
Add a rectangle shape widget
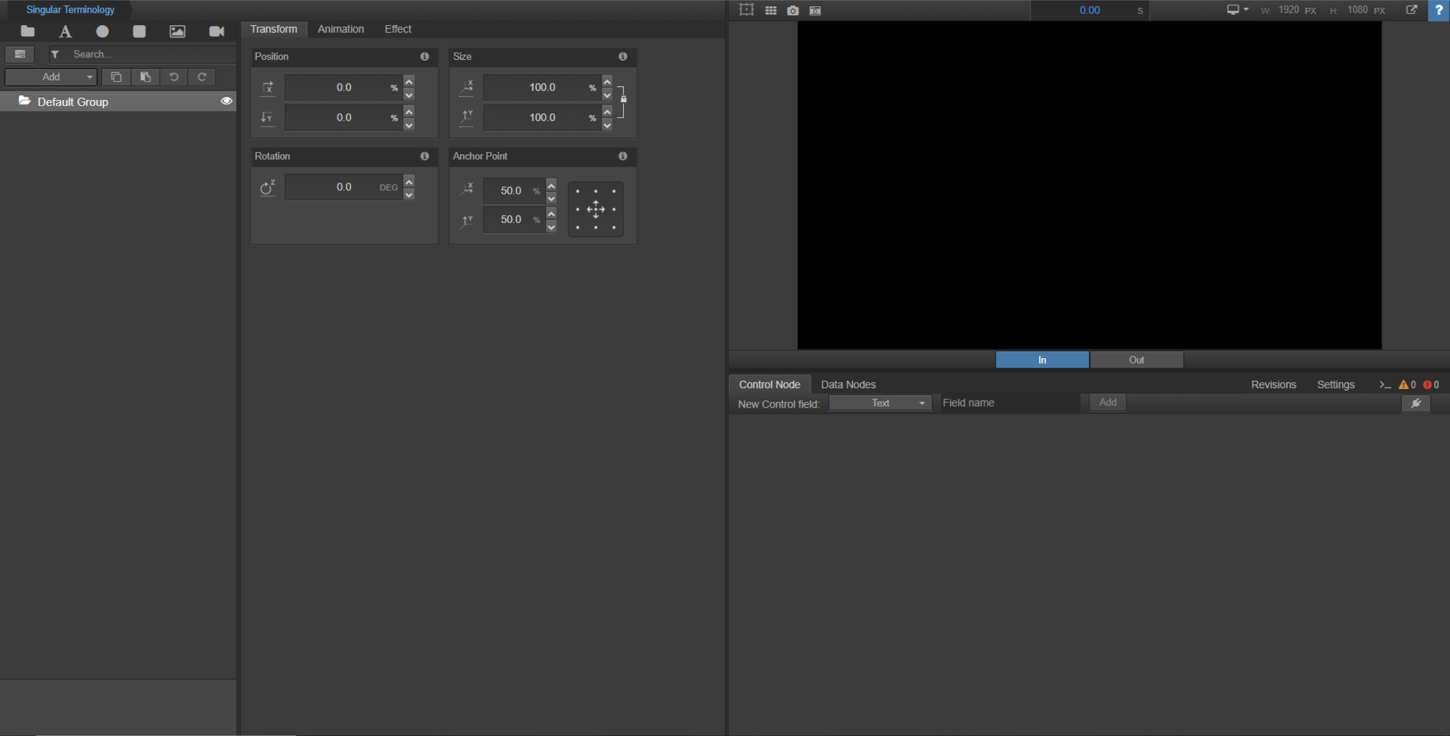coord(139,31)
